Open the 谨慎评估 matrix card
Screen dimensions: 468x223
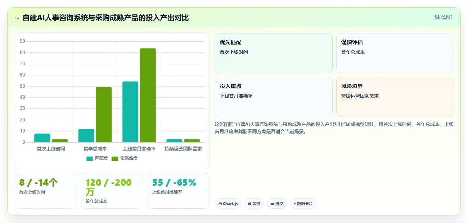tap(395, 53)
